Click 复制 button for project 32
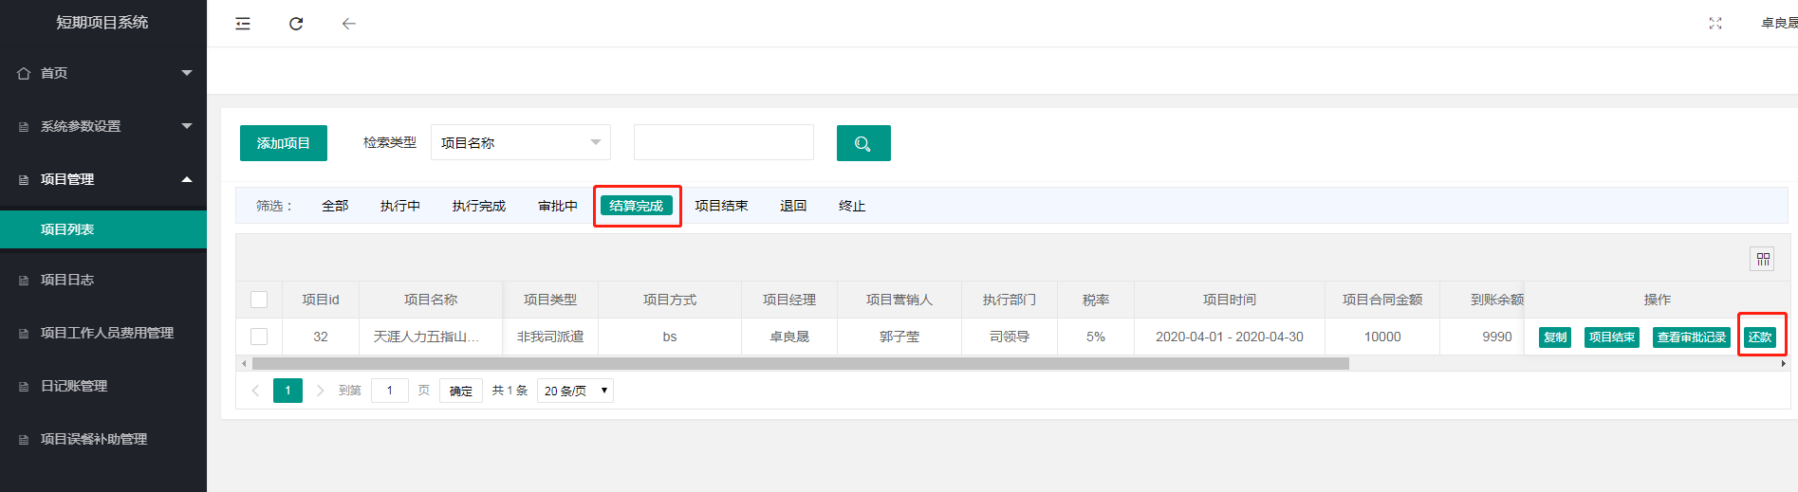This screenshot has width=1798, height=492. coord(1555,337)
